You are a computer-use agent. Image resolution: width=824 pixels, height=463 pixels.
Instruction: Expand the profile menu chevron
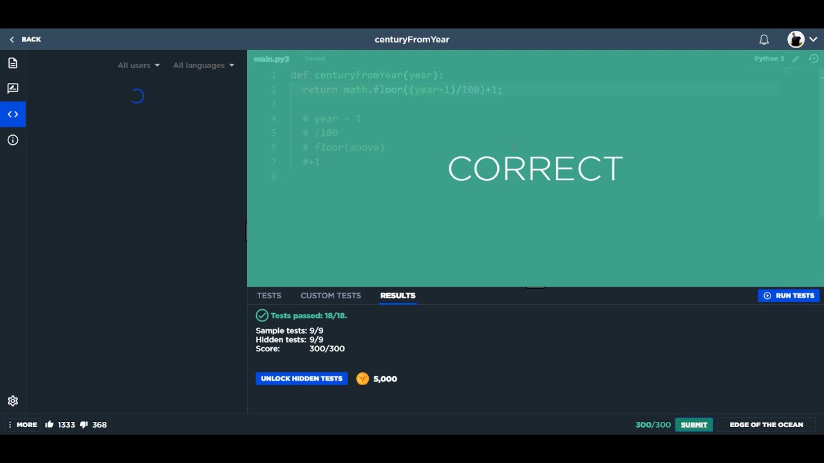point(813,40)
